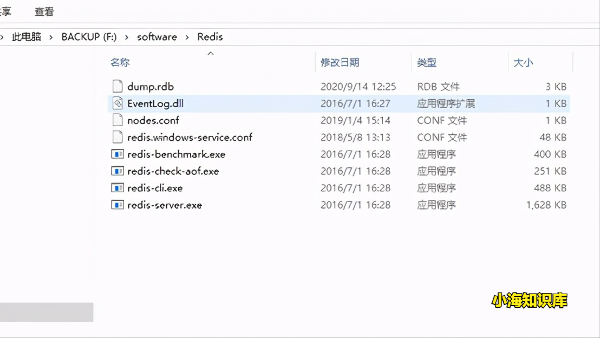Expand the chevron after software

pyautogui.click(x=187, y=37)
